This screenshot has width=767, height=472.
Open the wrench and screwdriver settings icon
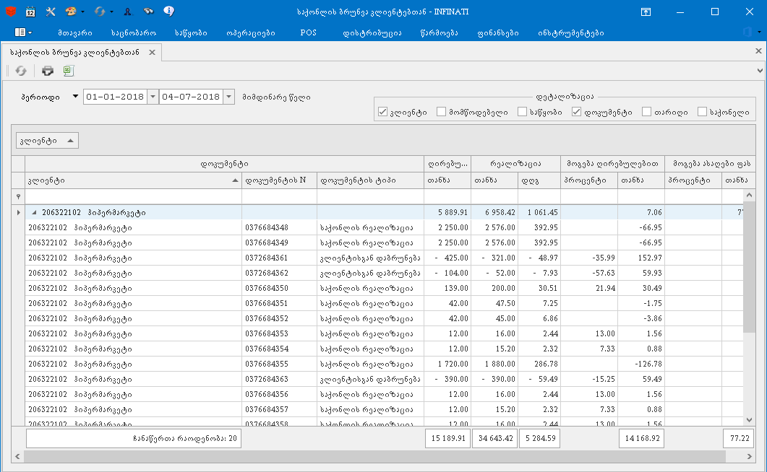[x=51, y=12]
